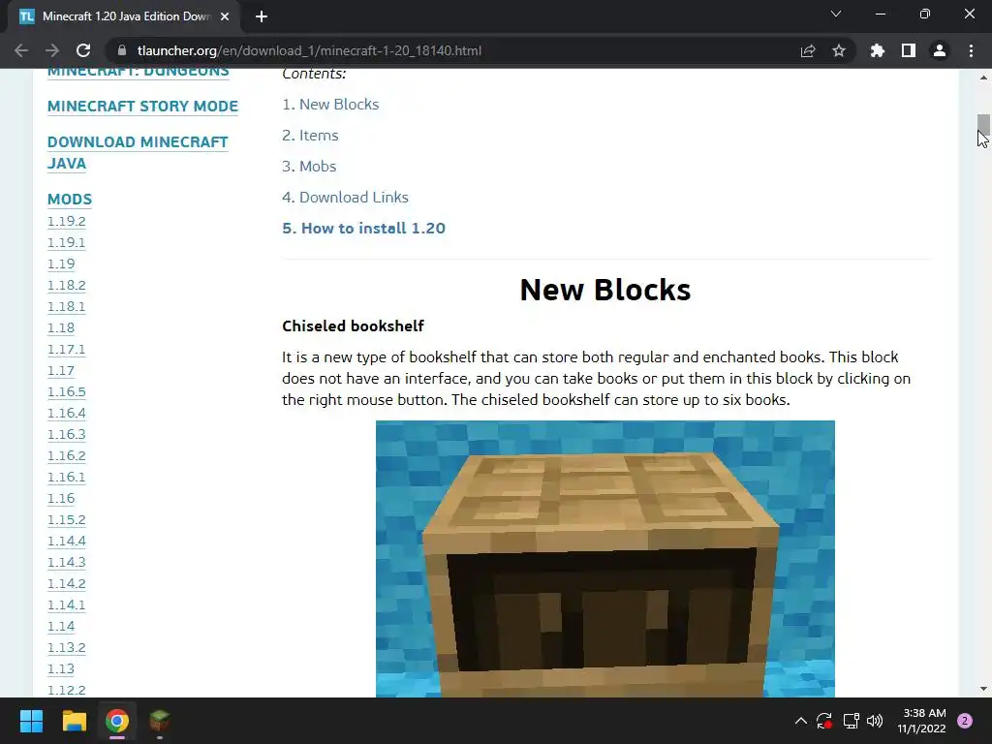Open mods version 1.19 link
Image resolution: width=992 pixels, height=744 pixels.
(x=61, y=263)
